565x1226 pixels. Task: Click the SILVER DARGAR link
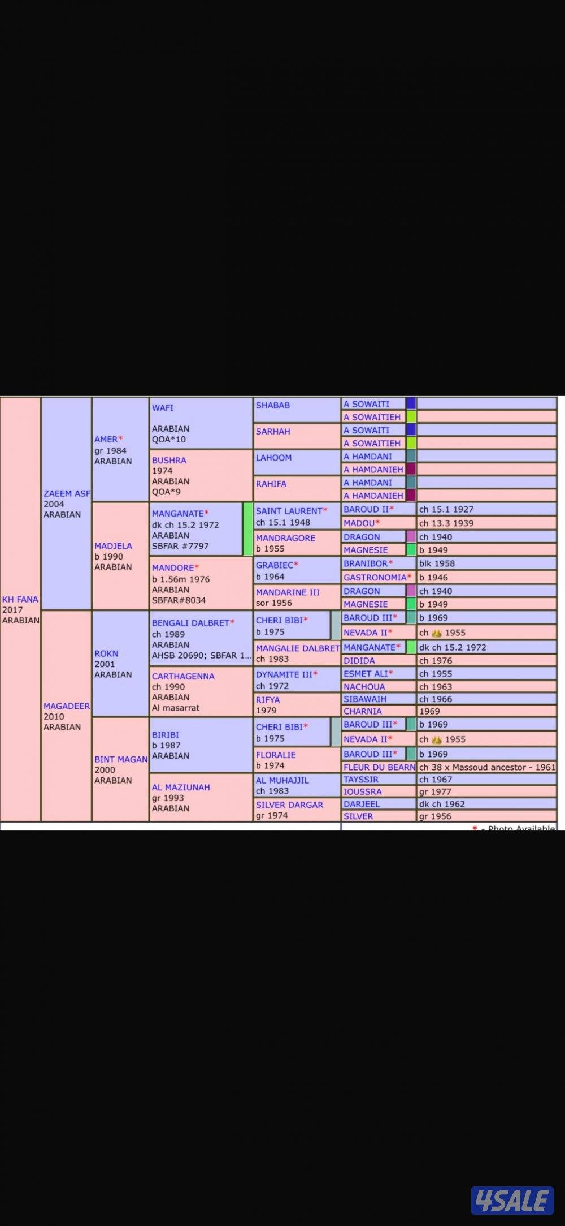coord(289,805)
